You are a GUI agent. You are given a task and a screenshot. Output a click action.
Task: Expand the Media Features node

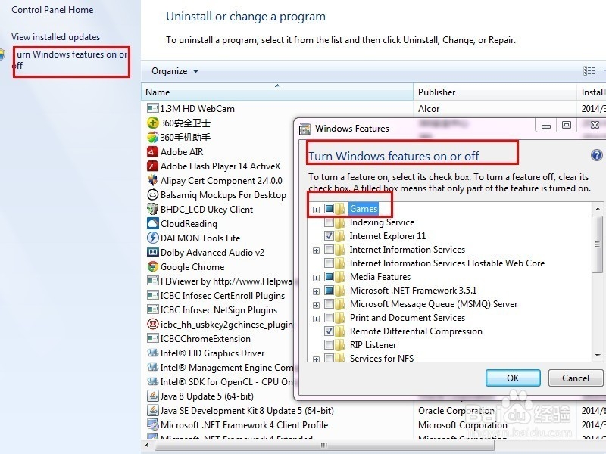coord(316,278)
